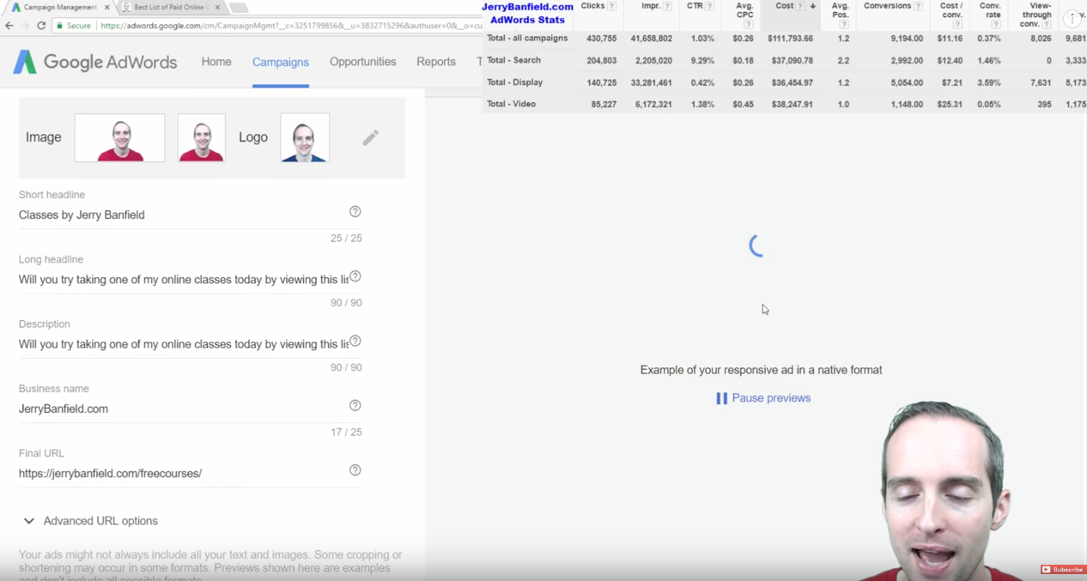
Task: Click the "$111,793.66" total cost value
Action: coord(790,39)
